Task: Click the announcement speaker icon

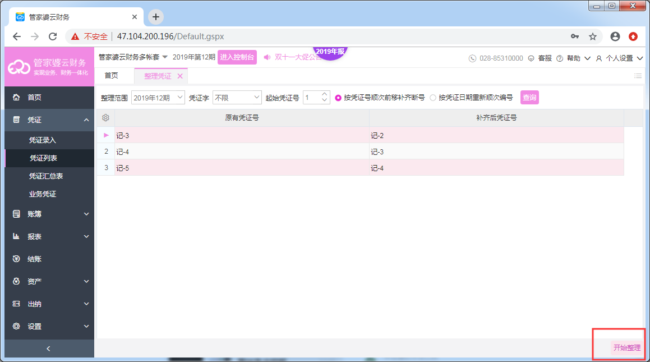Action: pos(267,57)
